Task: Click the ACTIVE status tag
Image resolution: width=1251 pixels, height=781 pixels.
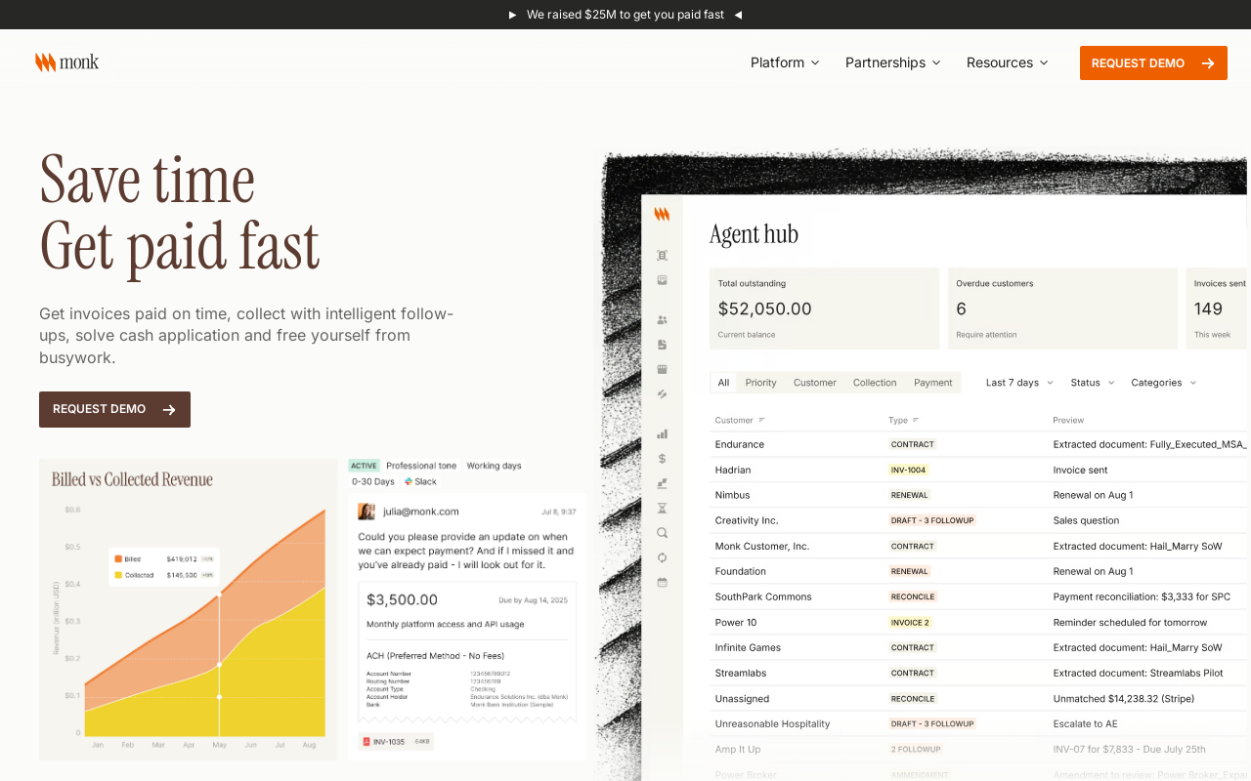Action: click(x=364, y=466)
